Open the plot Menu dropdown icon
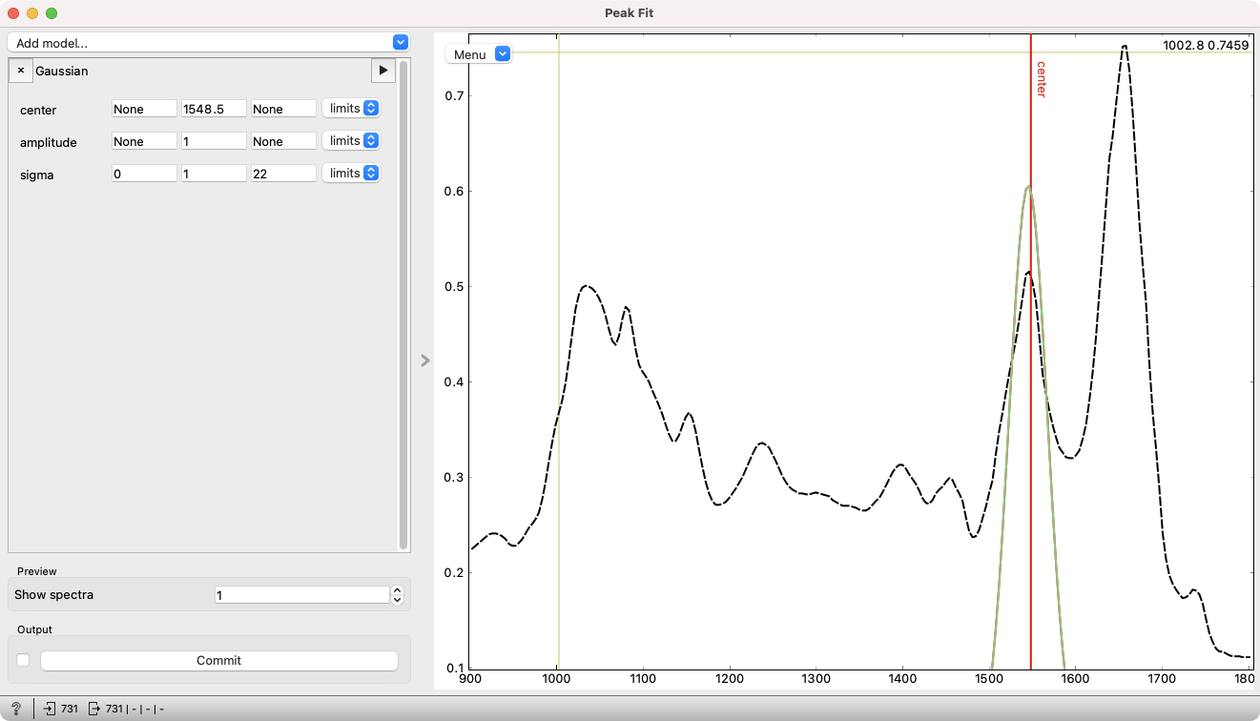 click(x=503, y=53)
